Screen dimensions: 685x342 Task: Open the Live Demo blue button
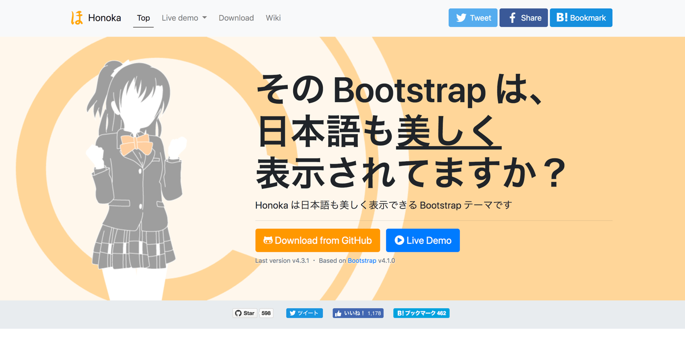423,240
